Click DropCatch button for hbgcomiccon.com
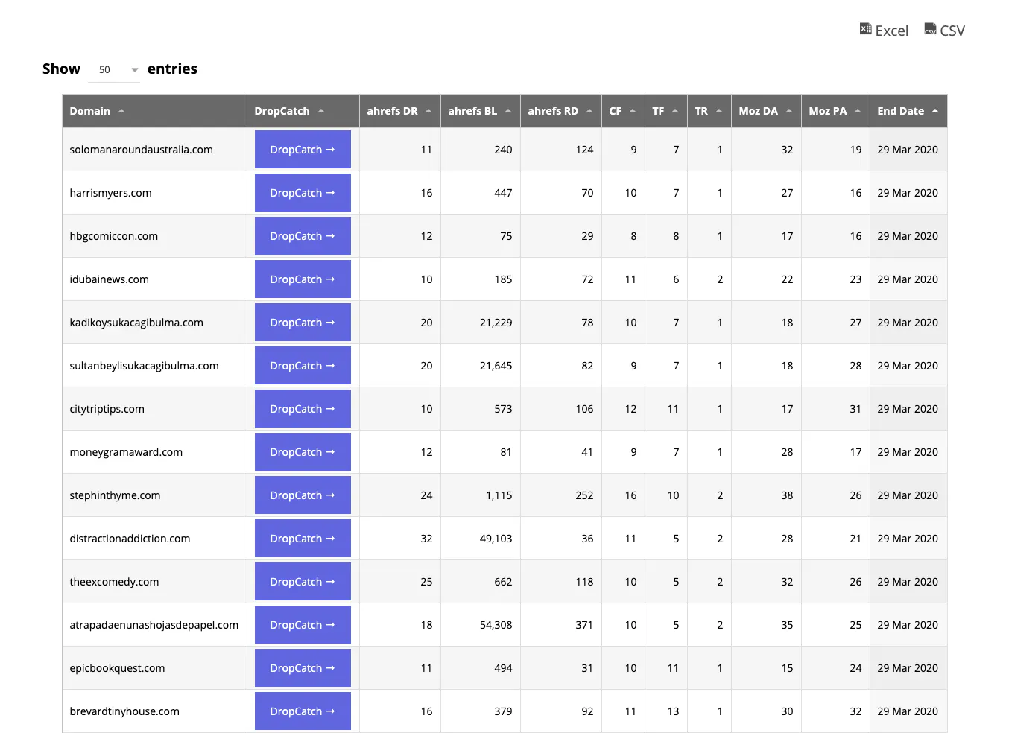This screenshot has height=733, width=1009. tap(303, 236)
